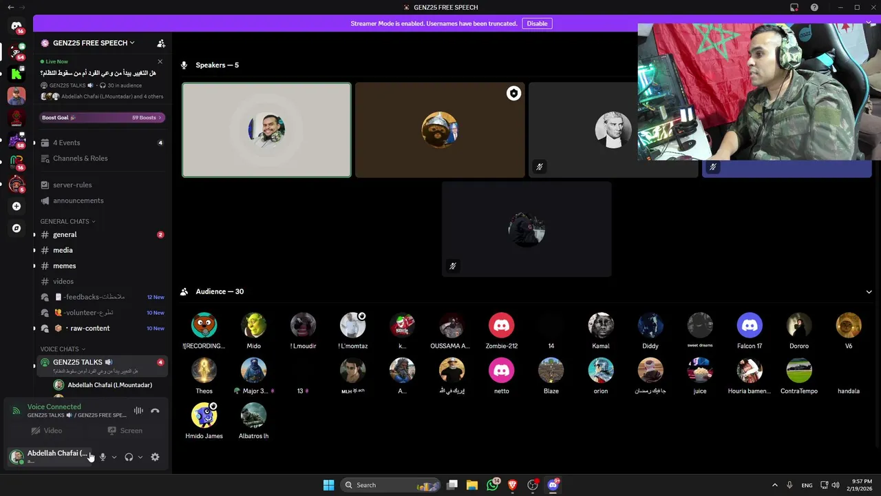Dismiss the Live Now stage banner
Viewport: 881px width, 496px height.
[160, 61]
